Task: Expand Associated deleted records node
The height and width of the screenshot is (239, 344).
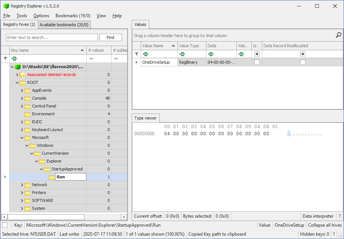Action: pos(17,75)
